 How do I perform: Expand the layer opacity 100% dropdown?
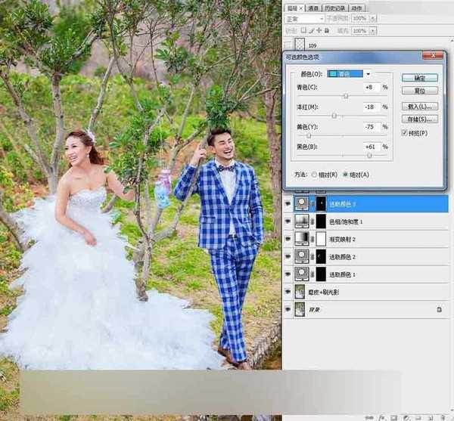[374, 17]
